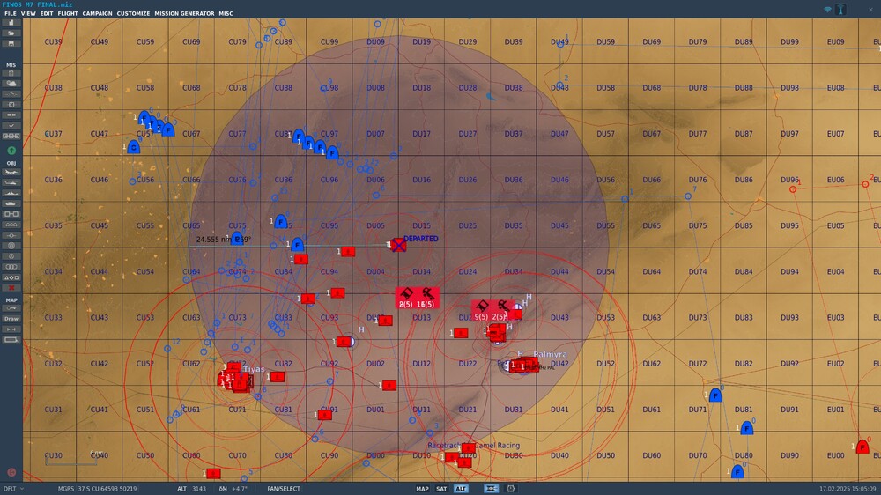This screenshot has width=881, height=495.
Task: Select the red 9(5) 2(5) unit cluster
Action: tap(492, 311)
